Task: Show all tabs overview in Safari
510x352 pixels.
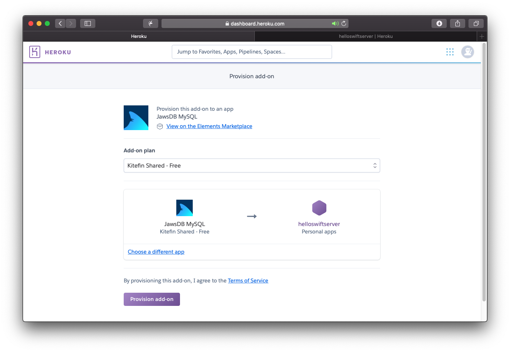Action: pyautogui.click(x=476, y=23)
